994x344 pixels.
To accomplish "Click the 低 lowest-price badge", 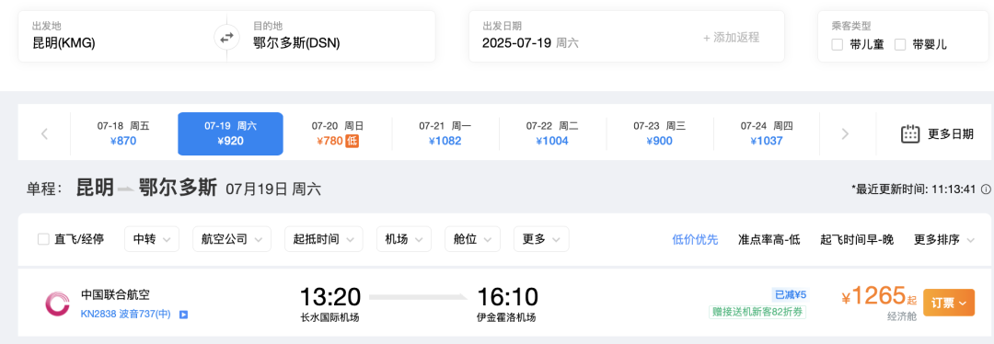I will [352, 141].
